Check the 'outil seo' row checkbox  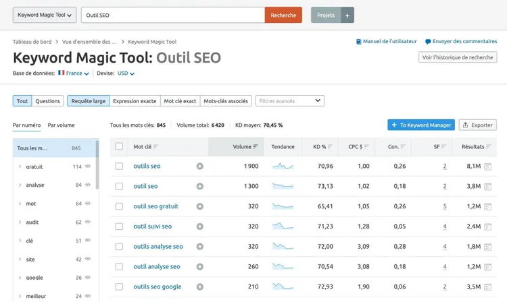(x=119, y=186)
